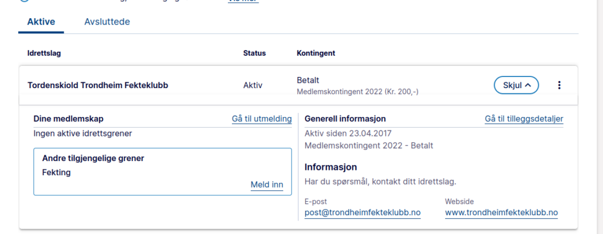Screen dimensions: 603x234
Task: Click the Generell informasjon heading
Action: pyautogui.click(x=345, y=119)
